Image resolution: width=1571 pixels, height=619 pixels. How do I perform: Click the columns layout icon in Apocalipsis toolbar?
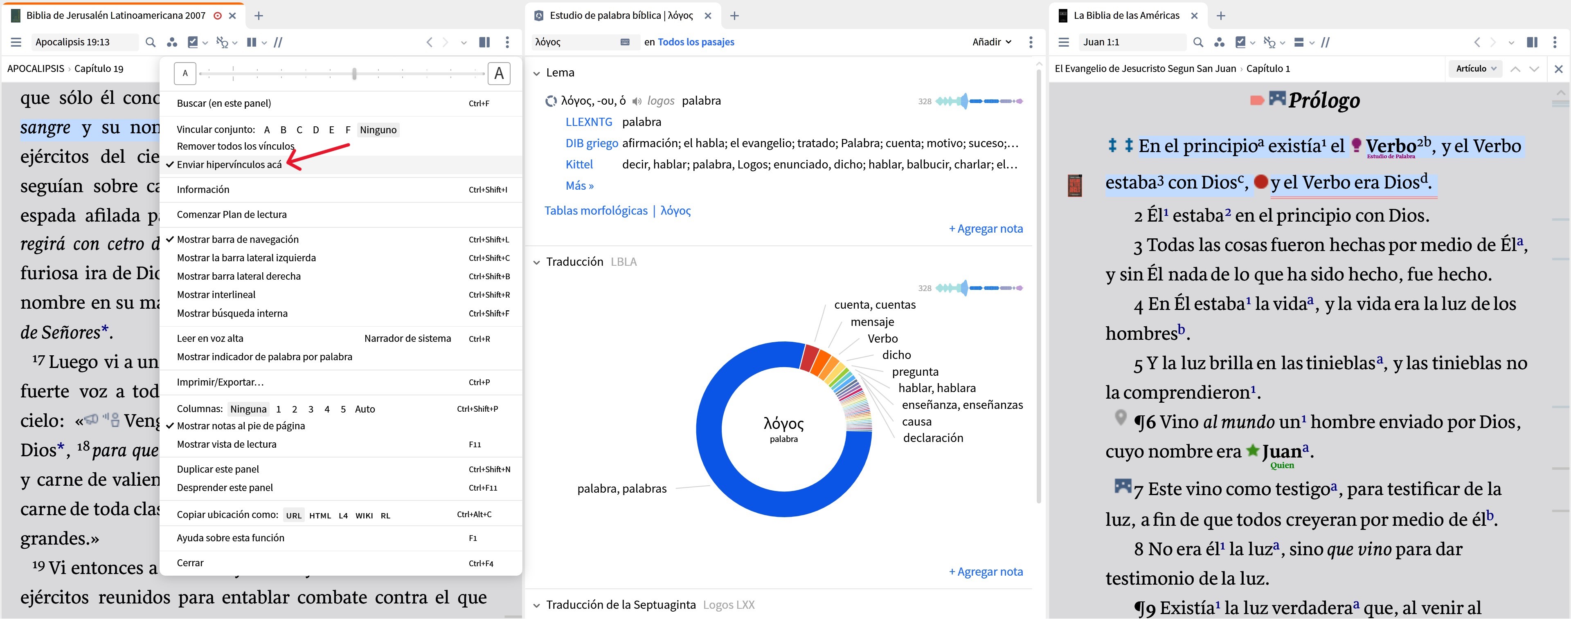tap(251, 42)
